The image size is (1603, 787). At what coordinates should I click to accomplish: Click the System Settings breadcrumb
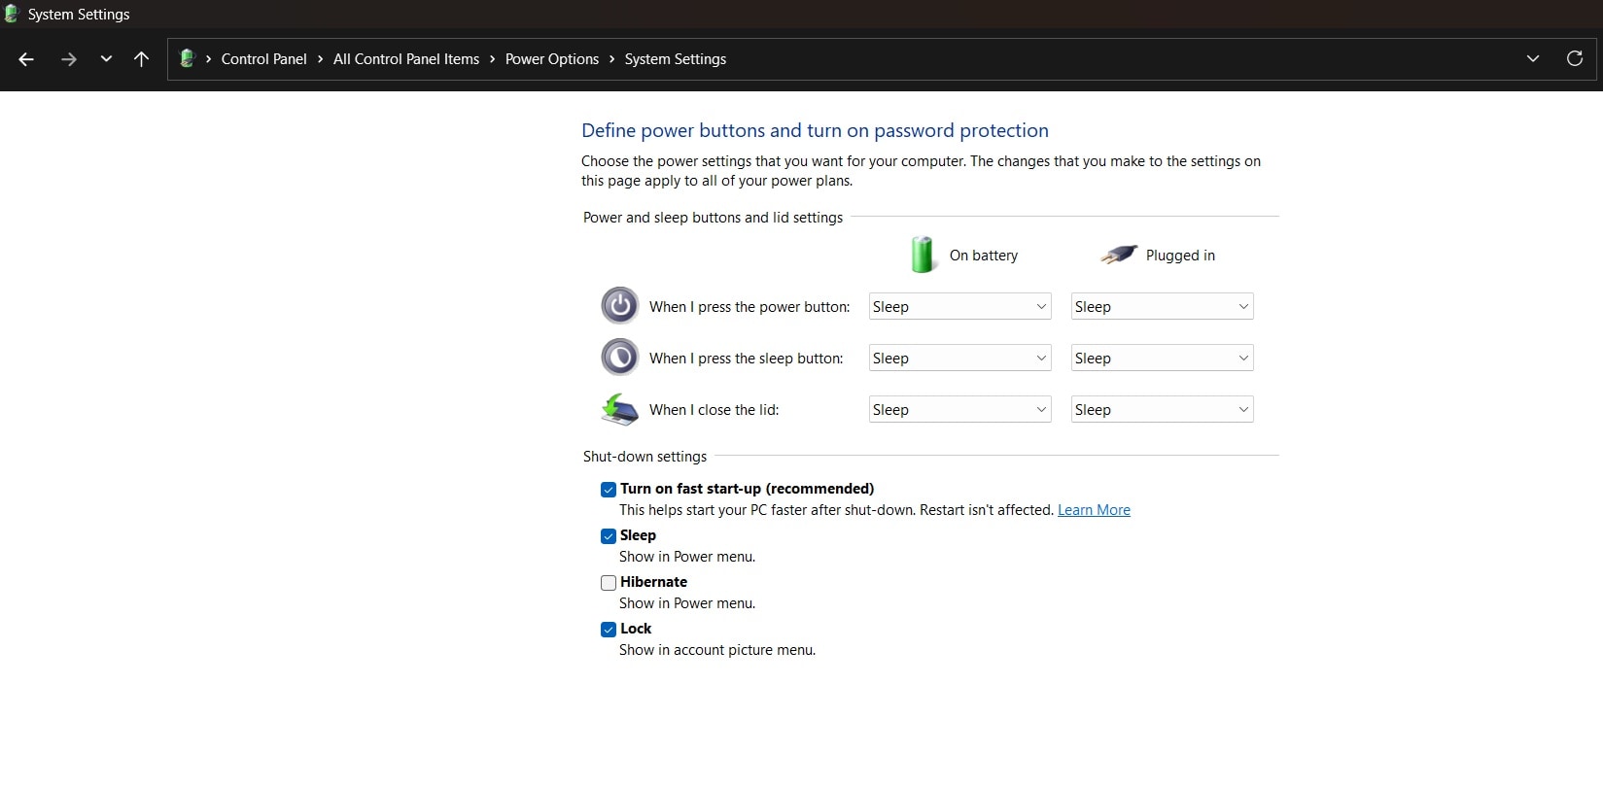pos(676,59)
